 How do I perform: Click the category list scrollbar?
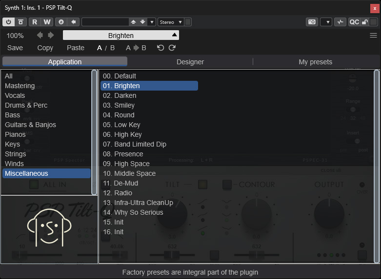(94, 132)
